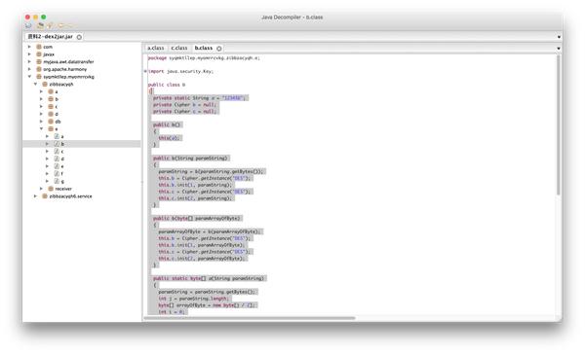Image resolution: width=585 pixels, height=354 pixels.
Task: Select the receiver package label
Action: click(x=63, y=189)
